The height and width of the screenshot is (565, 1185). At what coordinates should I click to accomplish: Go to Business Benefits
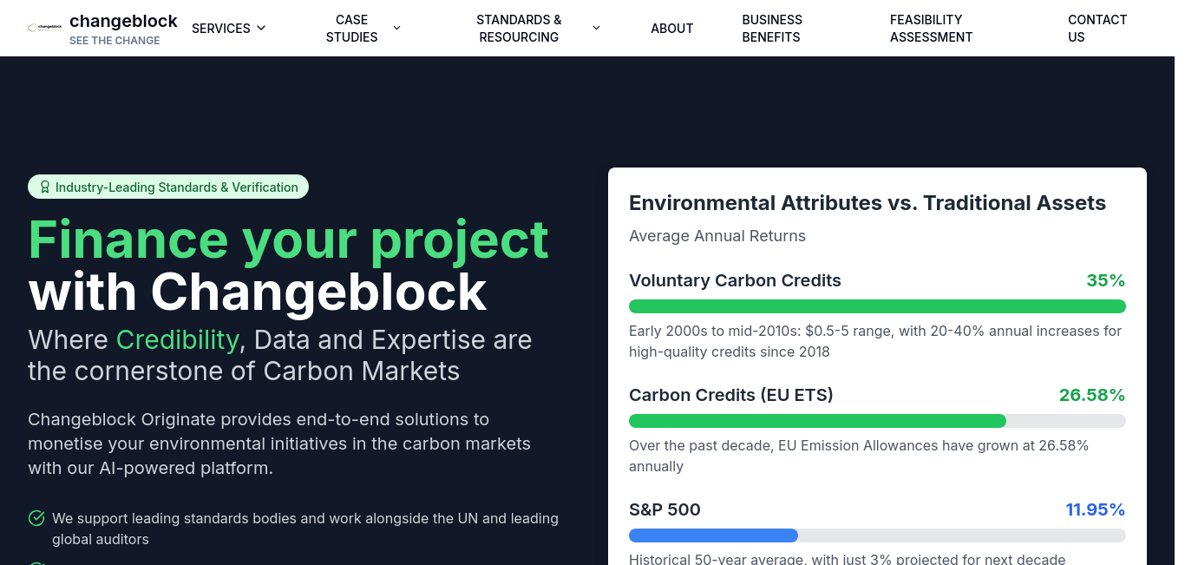click(x=771, y=28)
